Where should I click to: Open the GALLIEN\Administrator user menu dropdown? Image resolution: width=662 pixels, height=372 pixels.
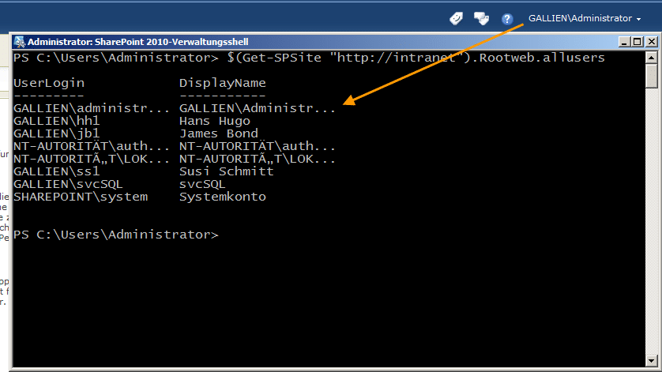click(585, 19)
